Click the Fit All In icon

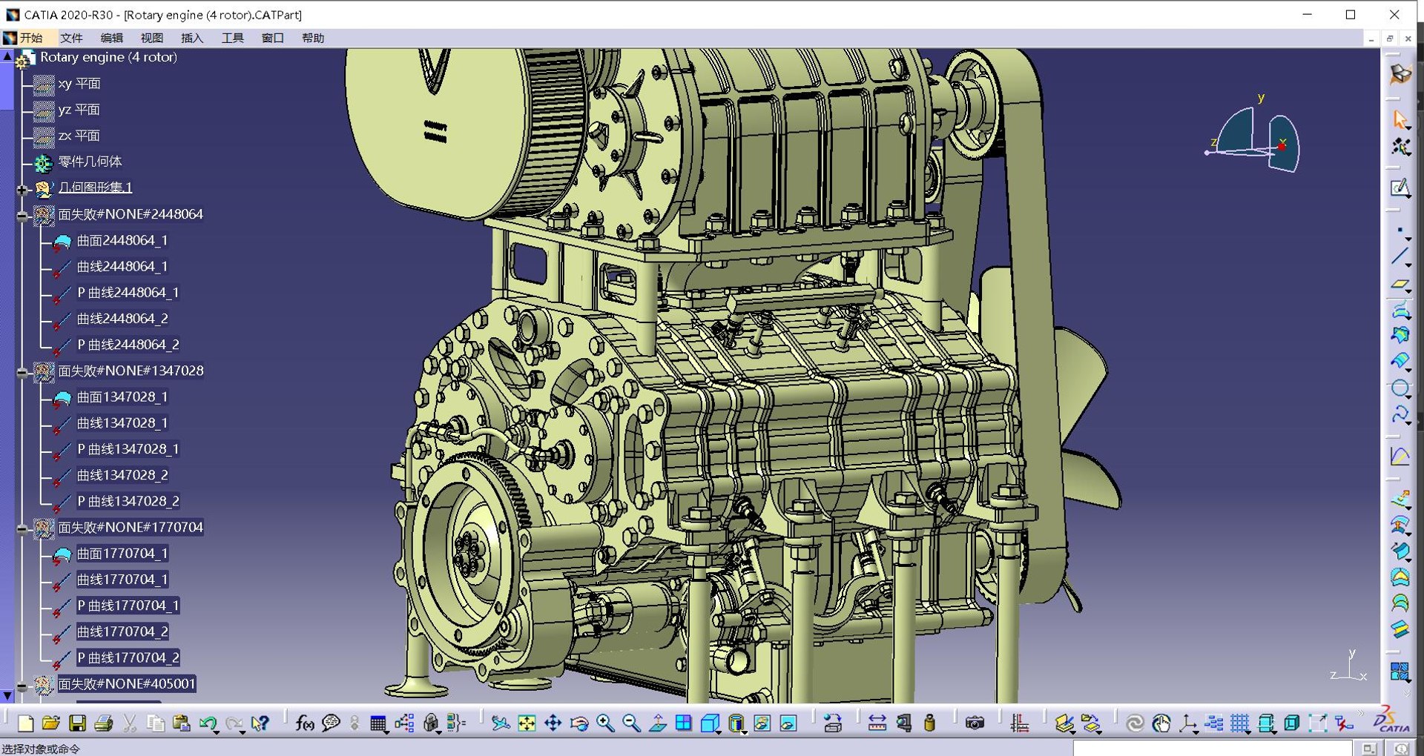click(x=527, y=723)
